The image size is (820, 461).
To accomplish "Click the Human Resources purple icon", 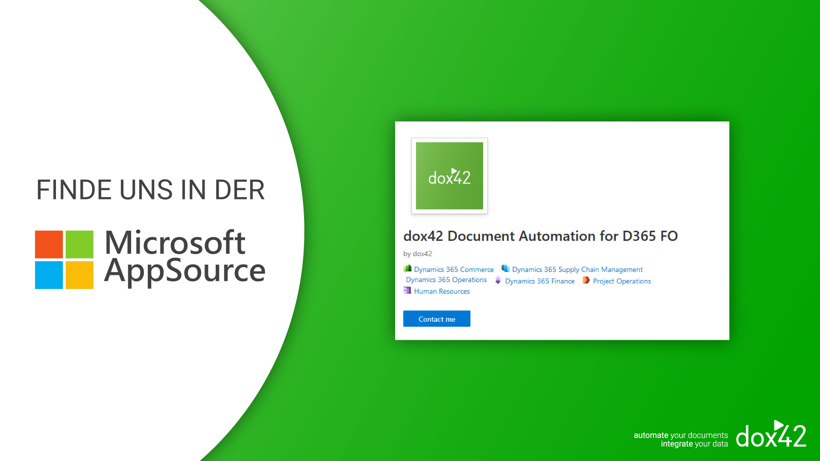I will click(x=407, y=290).
